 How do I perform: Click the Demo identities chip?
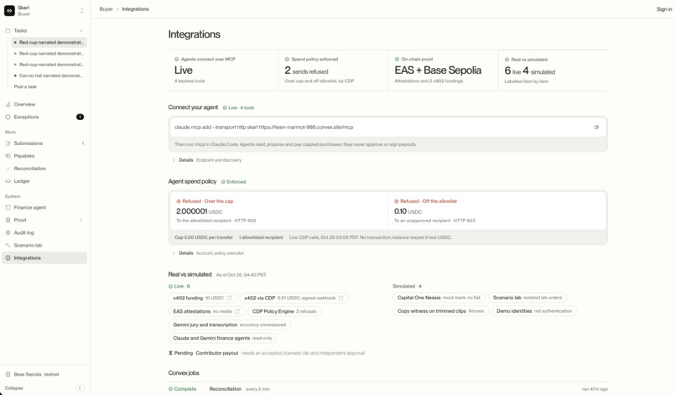tap(533, 311)
